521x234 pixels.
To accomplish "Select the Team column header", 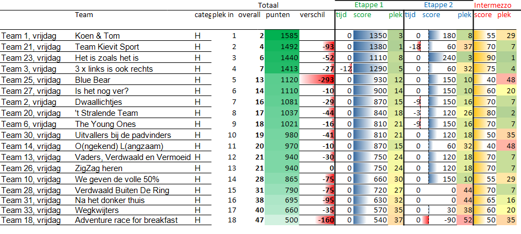I will click(84, 15).
